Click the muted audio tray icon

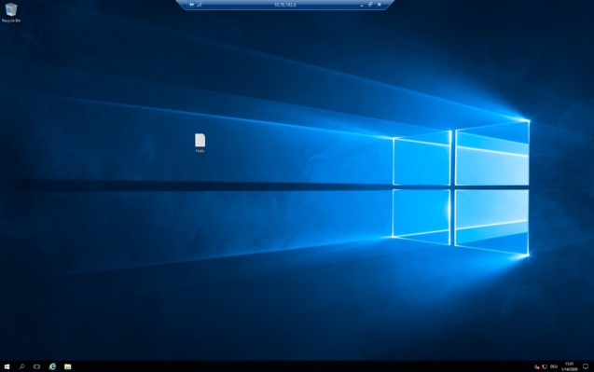tap(537, 366)
